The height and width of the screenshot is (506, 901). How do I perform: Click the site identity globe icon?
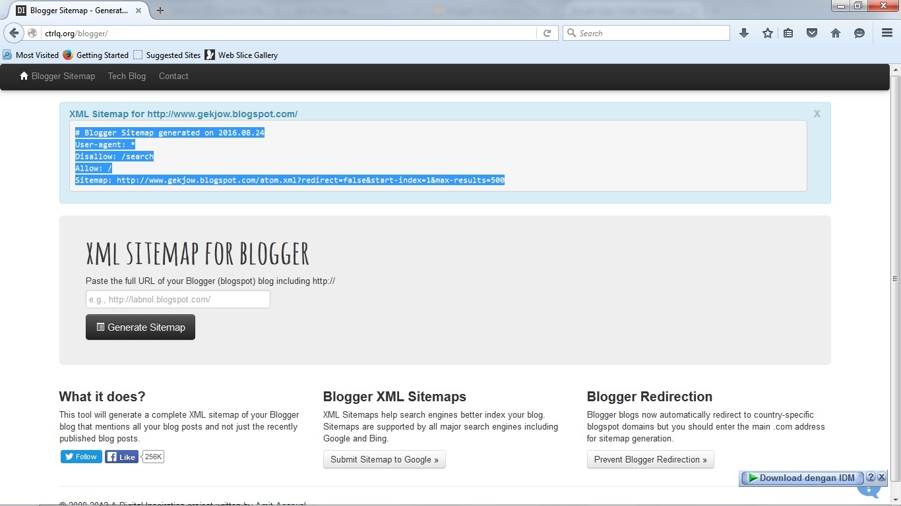pos(32,33)
